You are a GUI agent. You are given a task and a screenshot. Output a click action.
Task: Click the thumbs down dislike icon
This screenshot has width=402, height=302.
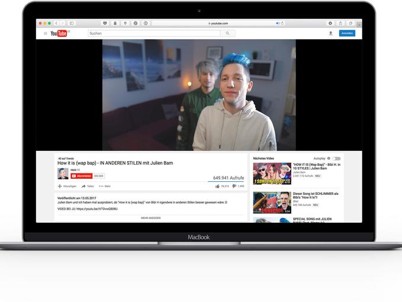234,186
